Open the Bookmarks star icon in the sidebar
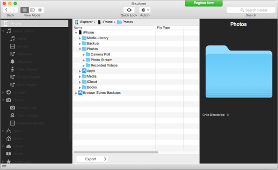 tap(8, 161)
